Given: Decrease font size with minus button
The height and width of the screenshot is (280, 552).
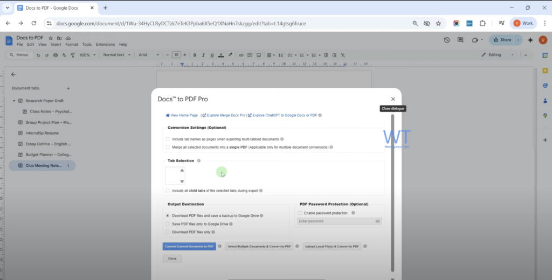Looking at the screenshot, I should pyautogui.click(x=168, y=55).
